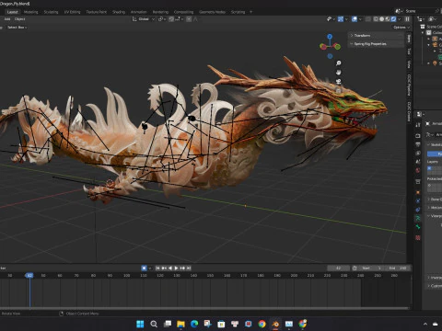Open the Scene properties tab icon

coord(418,162)
